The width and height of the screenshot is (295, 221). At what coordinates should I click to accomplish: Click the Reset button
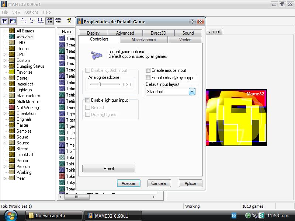point(109,169)
